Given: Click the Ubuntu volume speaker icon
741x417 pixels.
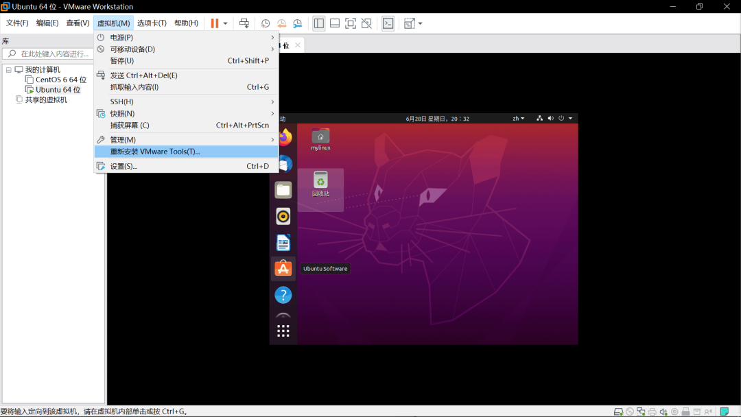Looking at the screenshot, I should 550,119.
